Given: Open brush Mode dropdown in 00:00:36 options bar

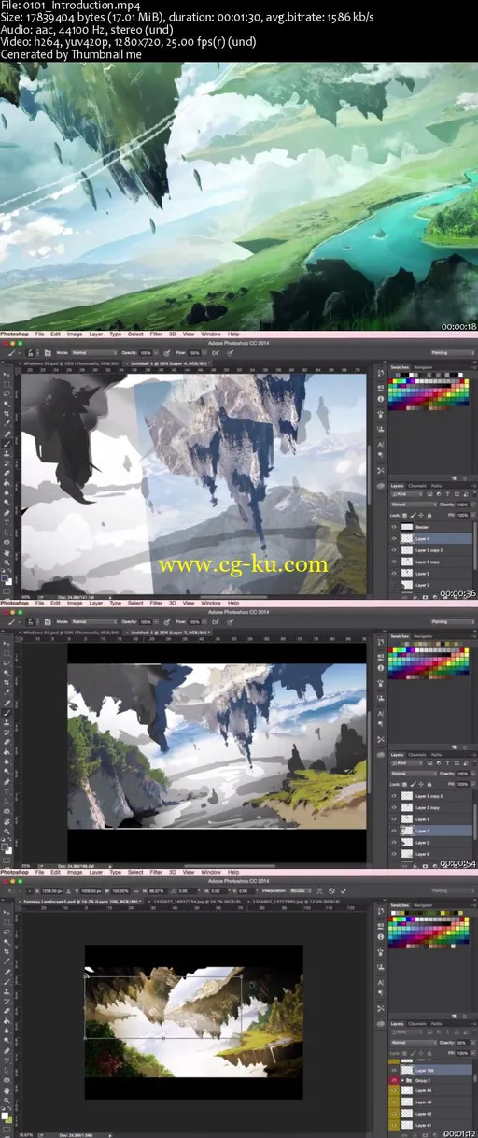Looking at the screenshot, I should point(93,353).
